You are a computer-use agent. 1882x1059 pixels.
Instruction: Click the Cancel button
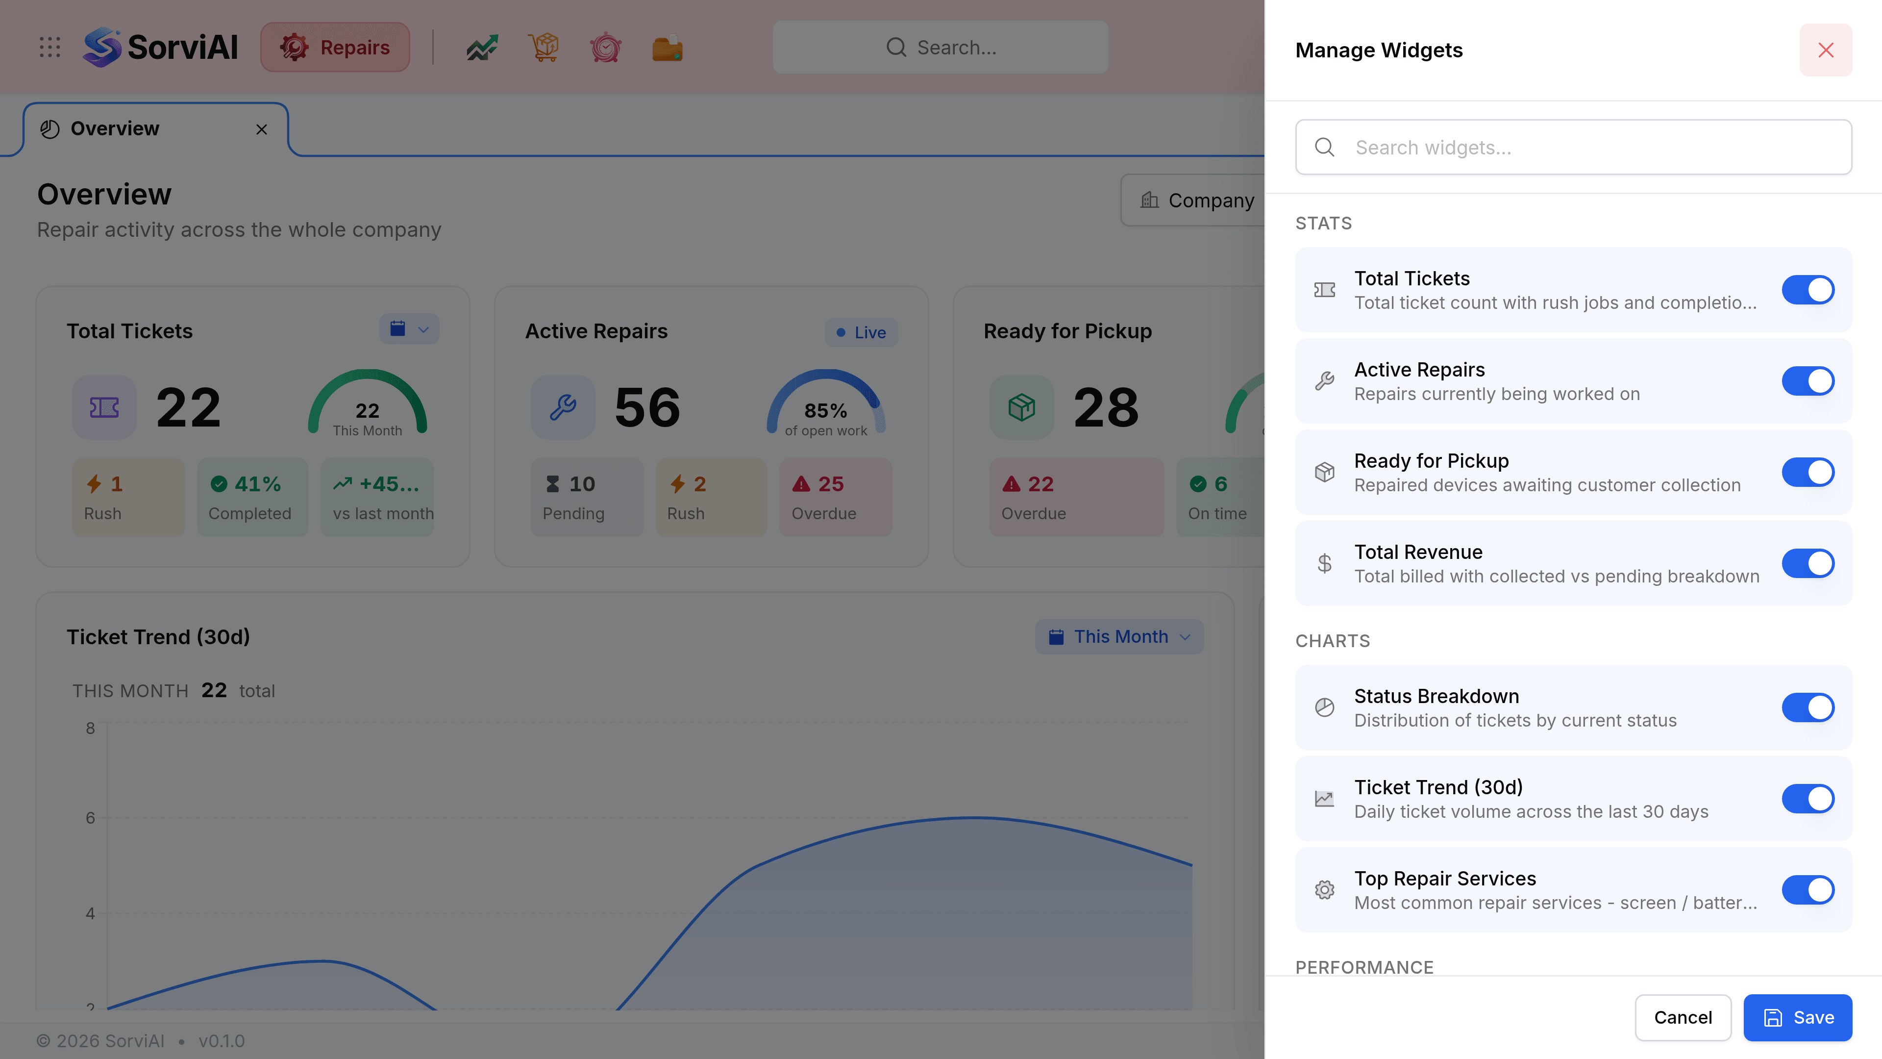pos(1683,1017)
